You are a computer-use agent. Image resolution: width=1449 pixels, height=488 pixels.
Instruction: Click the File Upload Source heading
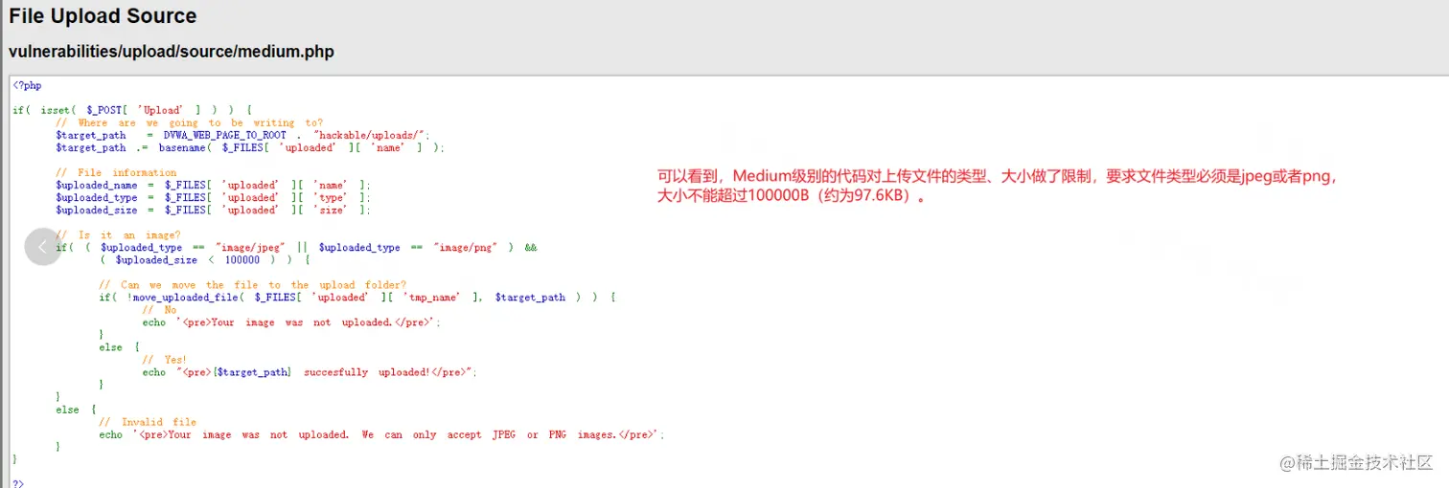pyautogui.click(x=103, y=16)
